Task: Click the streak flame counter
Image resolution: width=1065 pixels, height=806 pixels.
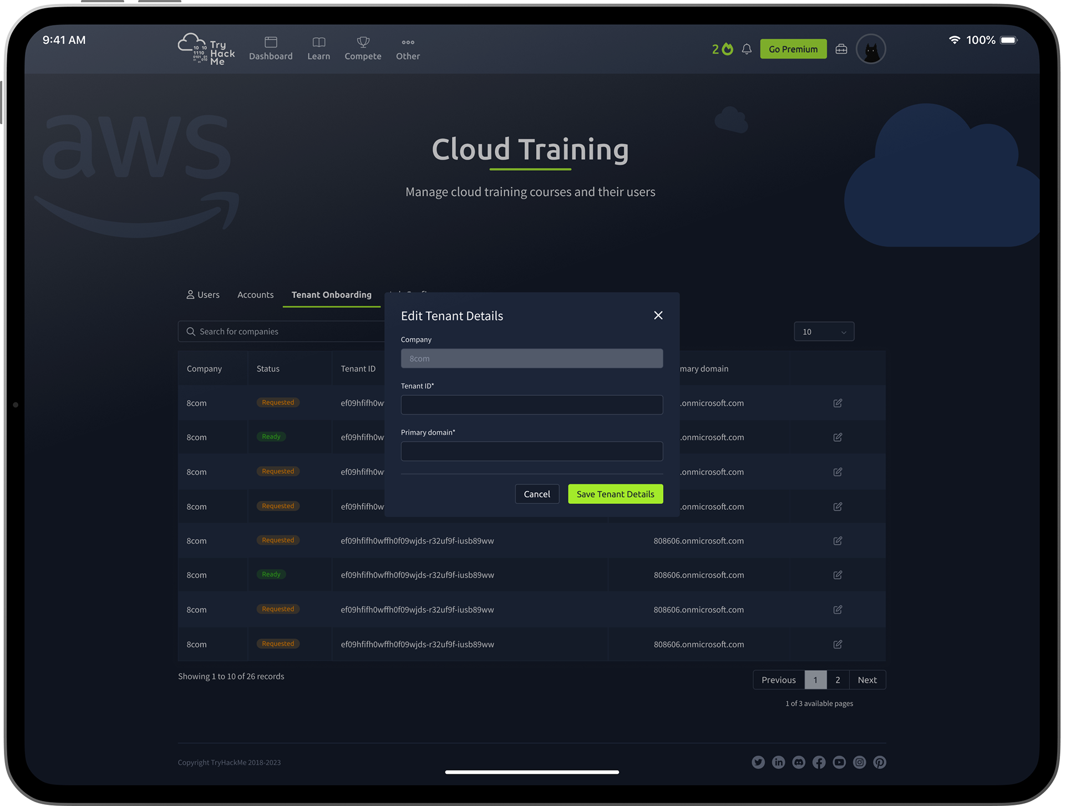Action: (x=722, y=49)
